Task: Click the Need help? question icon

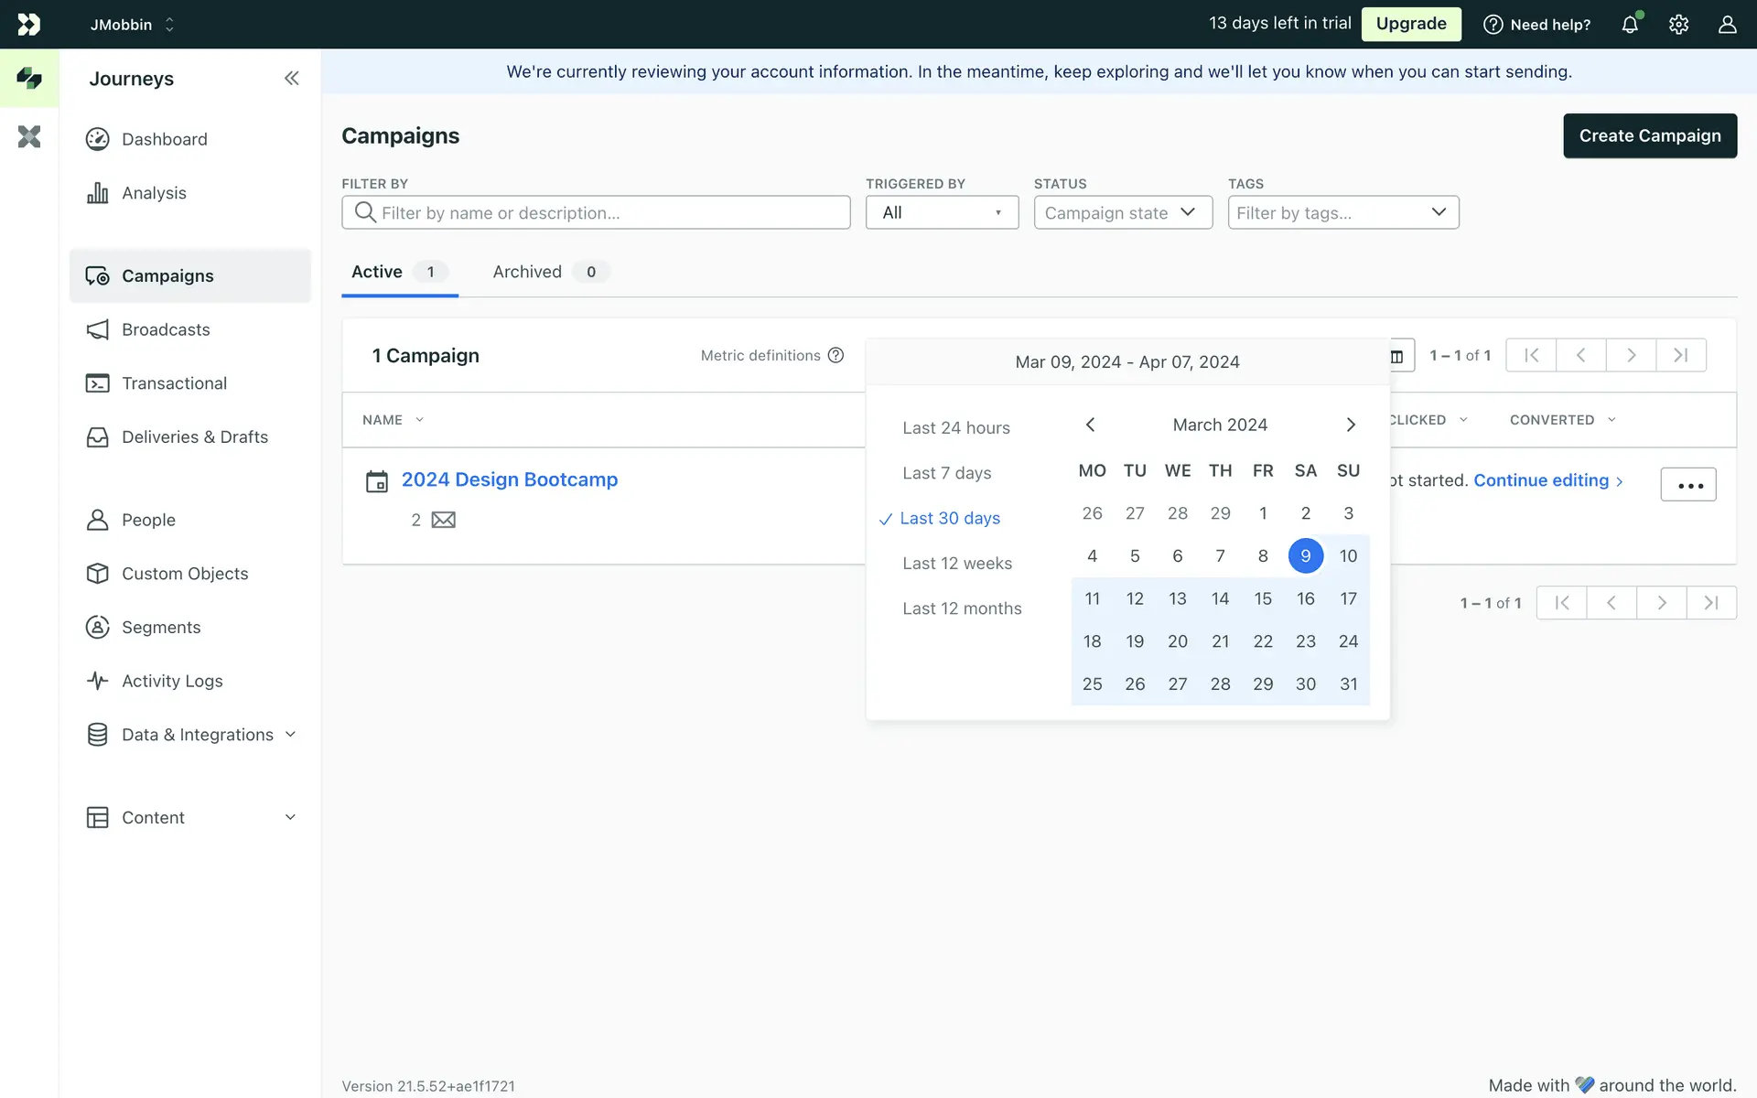Action: (x=1493, y=25)
